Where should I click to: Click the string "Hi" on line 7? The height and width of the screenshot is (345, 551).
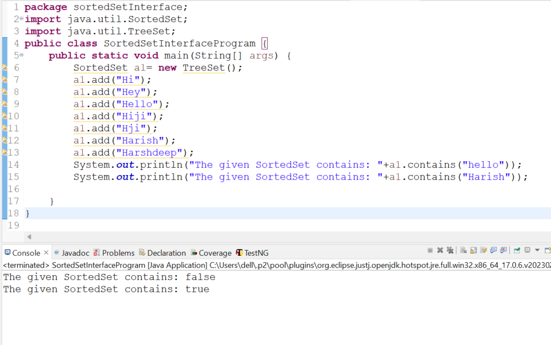[128, 80]
